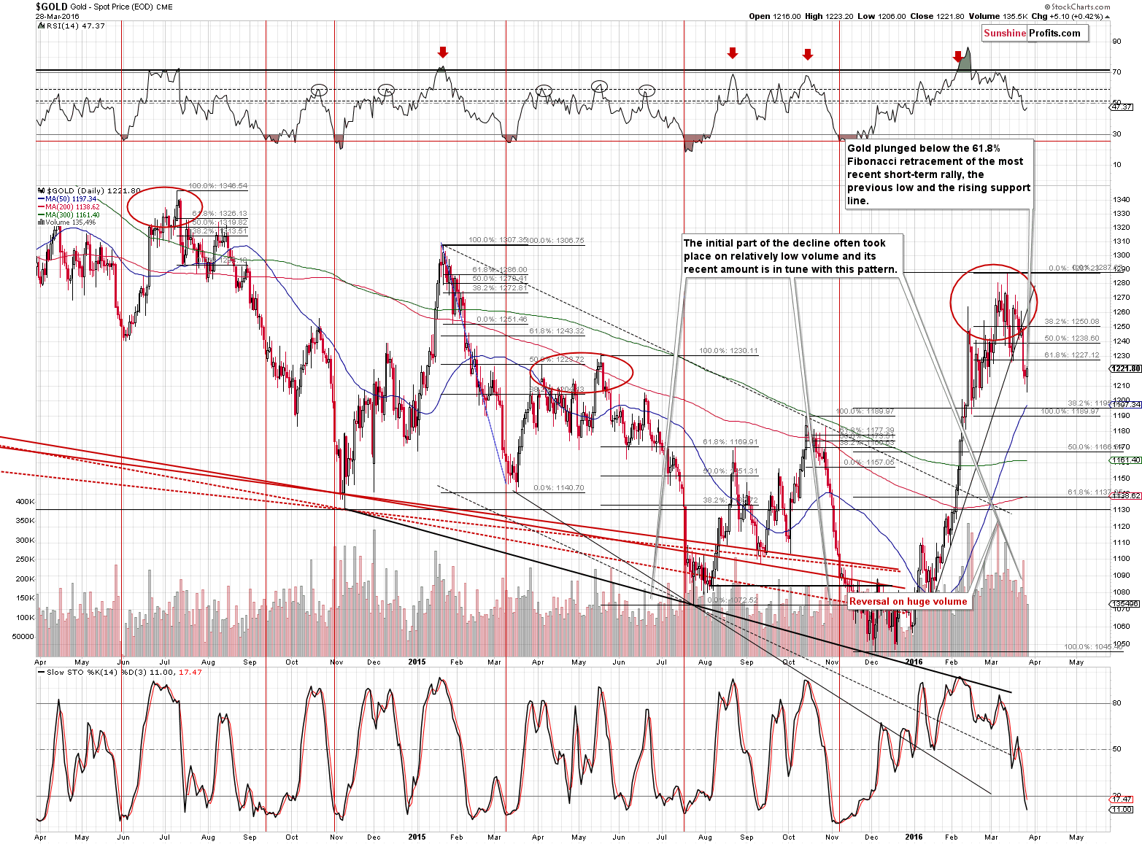Click the SunshineProfits.com logo
This screenshot has width=1142, height=844.
pyautogui.click(x=1034, y=33)
